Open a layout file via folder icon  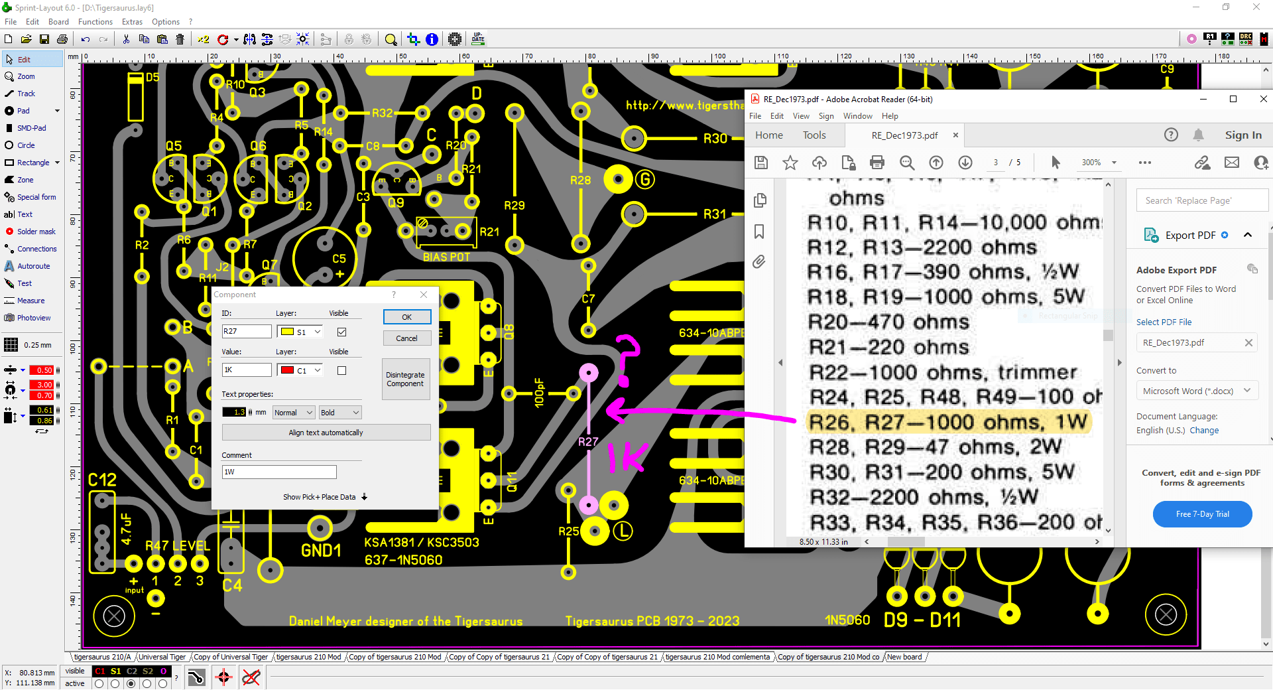tap(27, 39)
